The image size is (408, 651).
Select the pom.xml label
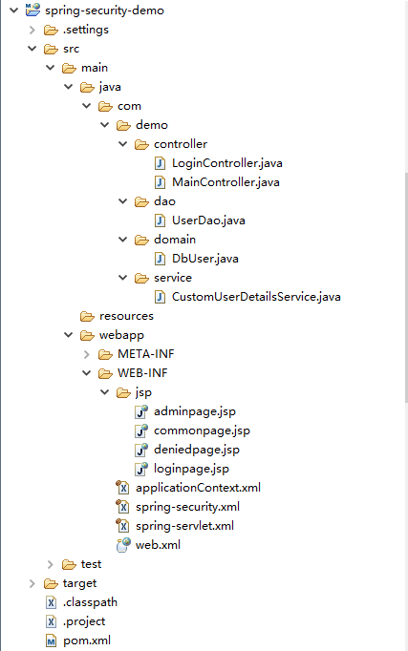pos(87,641)
